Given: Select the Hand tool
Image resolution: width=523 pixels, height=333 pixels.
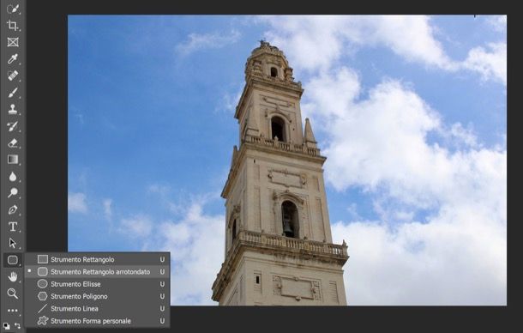Looking at the screenshot, I should [x=13, y=276].
